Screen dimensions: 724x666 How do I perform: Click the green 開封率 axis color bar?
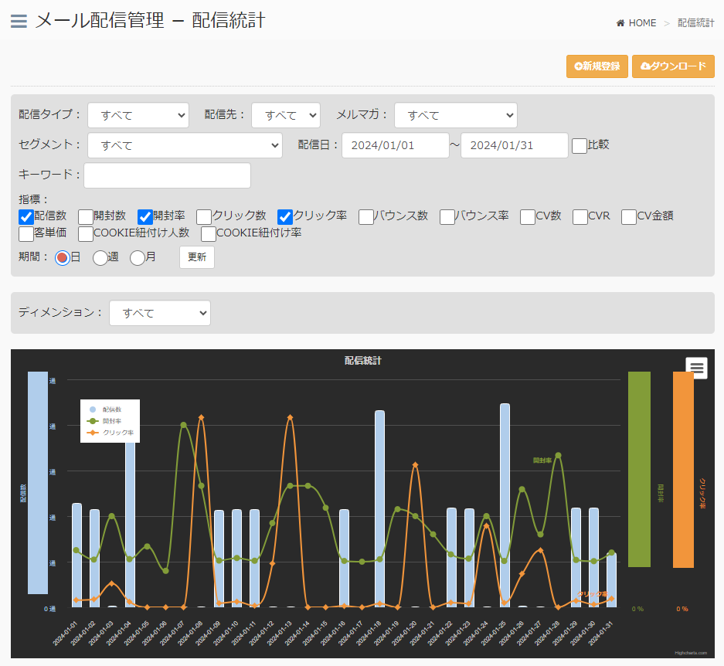pyautogui.click(x=639, y=469)
